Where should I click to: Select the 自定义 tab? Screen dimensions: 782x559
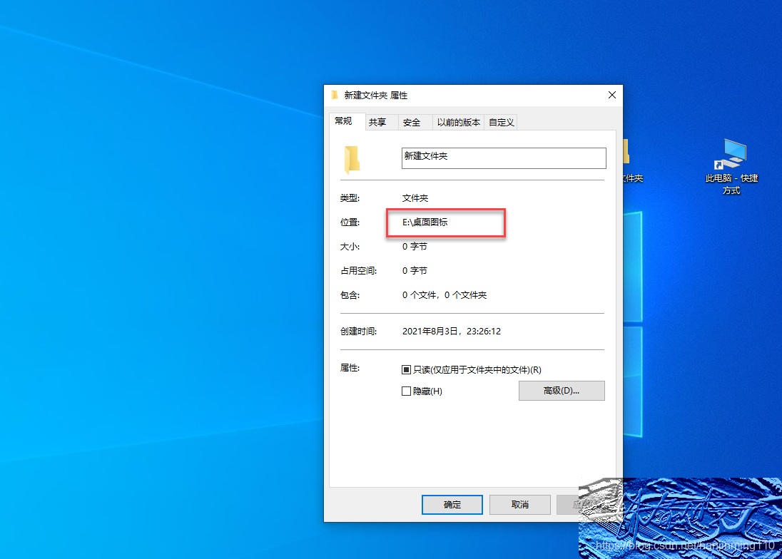[x=501, y=122]
